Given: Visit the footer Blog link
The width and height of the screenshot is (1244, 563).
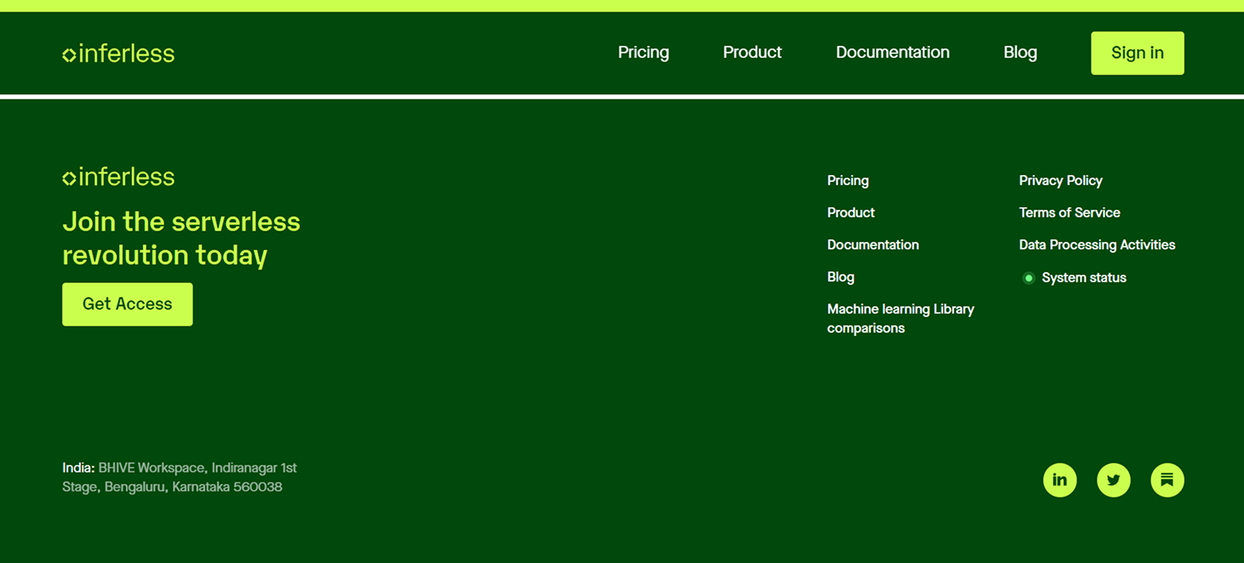Looking at the screenshot, I should click(840, 277).
